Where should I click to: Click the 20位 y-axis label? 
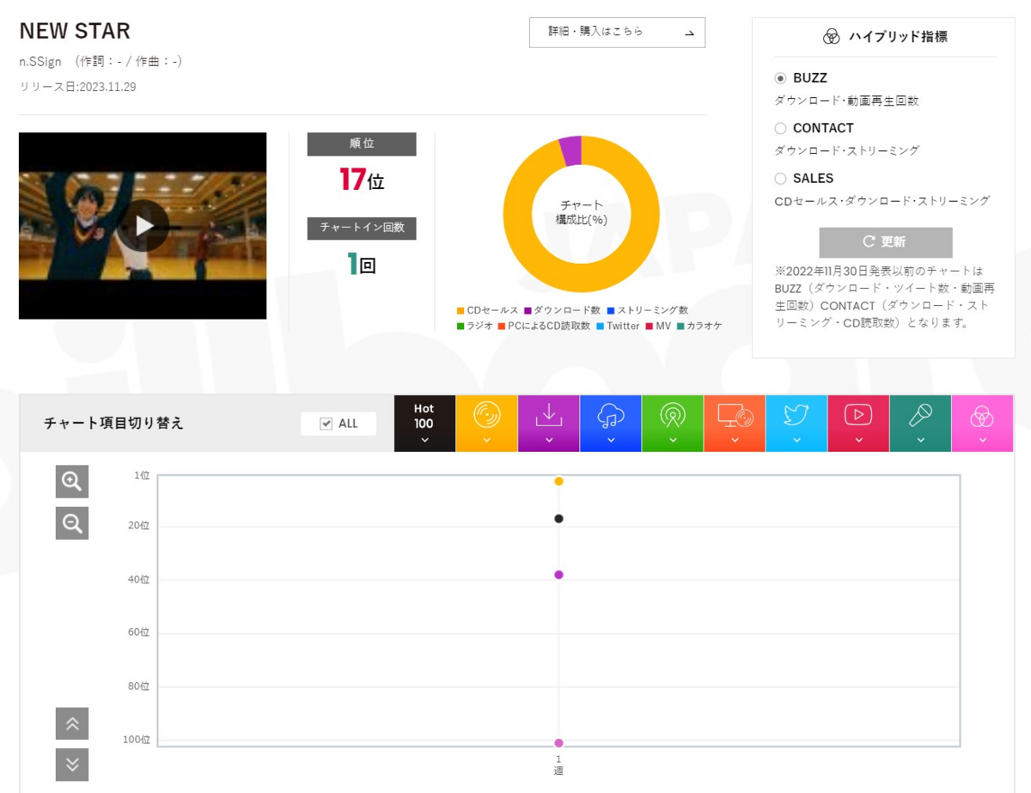click(x=139, y=526)
